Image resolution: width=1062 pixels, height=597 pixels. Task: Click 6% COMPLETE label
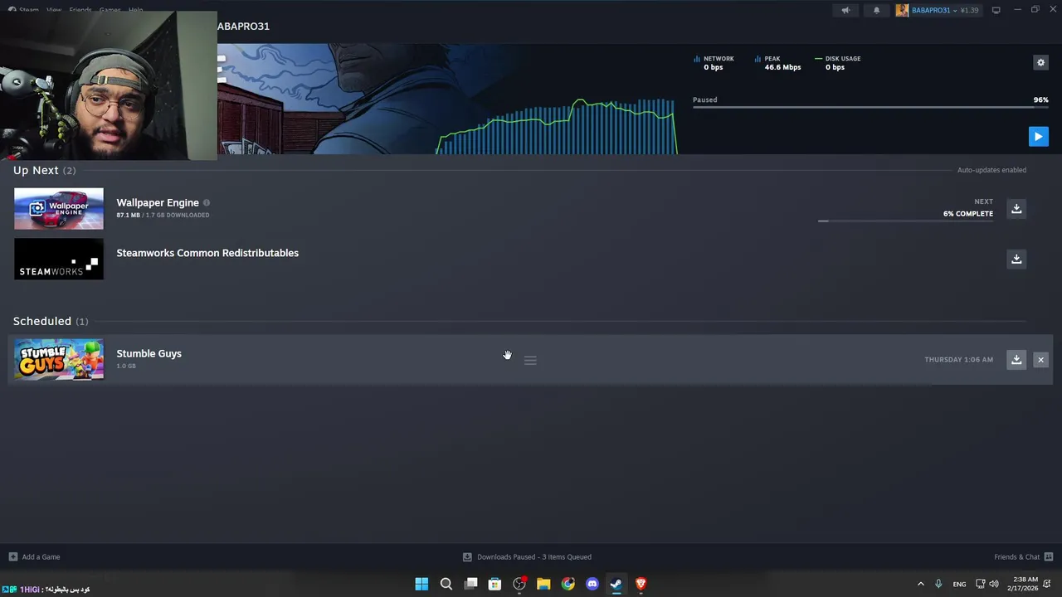967,214
